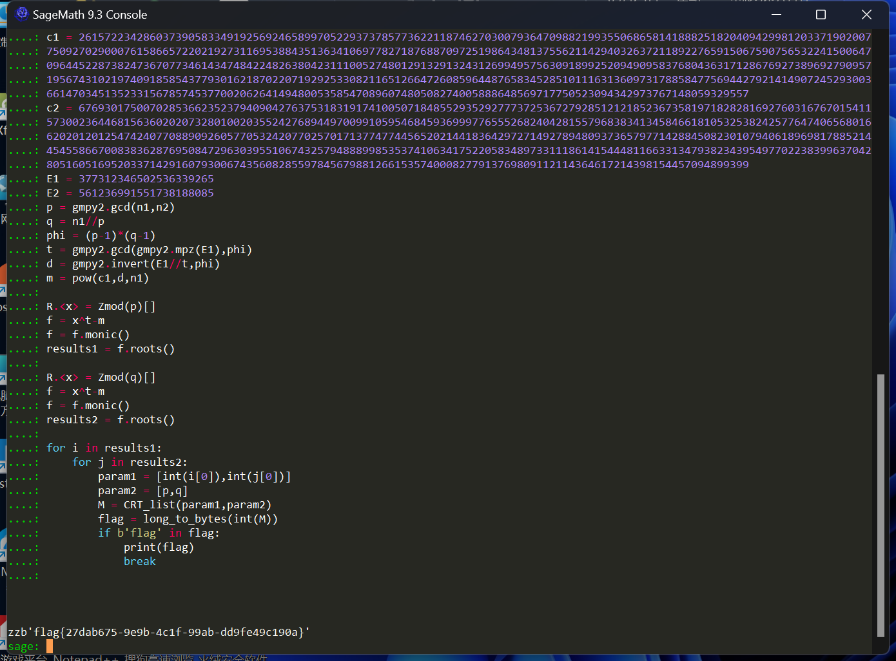Click the line 'print(flag)'
This screenshot has height=661, width=896.
pos(159,547)
